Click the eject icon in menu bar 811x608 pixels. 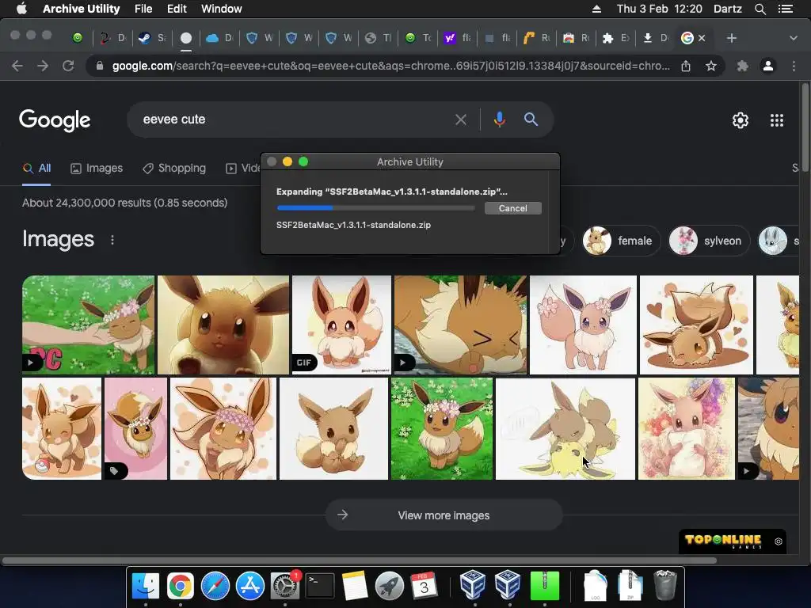(x=596, y=9)
